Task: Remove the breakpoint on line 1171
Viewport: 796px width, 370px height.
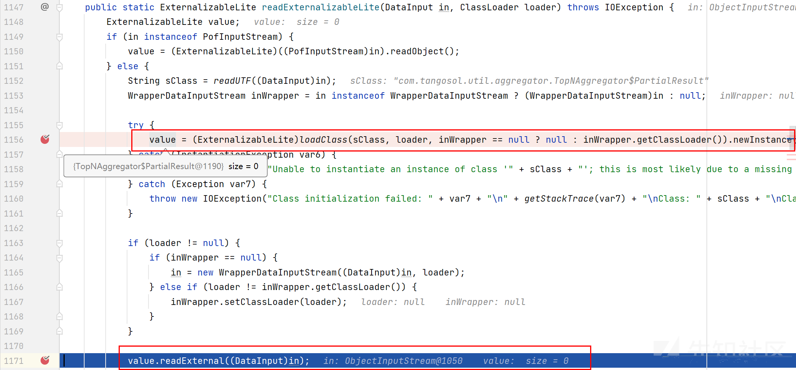Action: coord(45,360)
